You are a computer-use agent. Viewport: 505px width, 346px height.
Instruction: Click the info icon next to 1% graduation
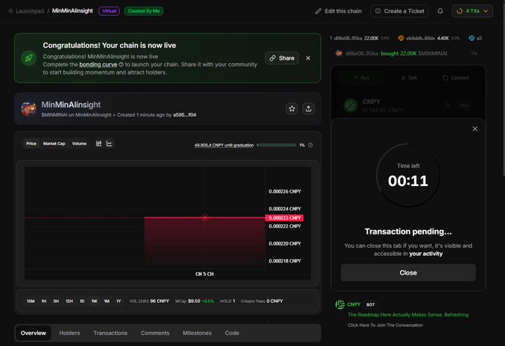pos(310,145)
